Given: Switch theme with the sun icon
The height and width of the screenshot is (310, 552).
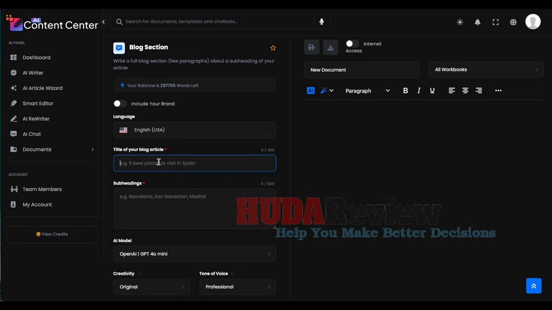Looking at the screenshot, I should click(460, 22).
